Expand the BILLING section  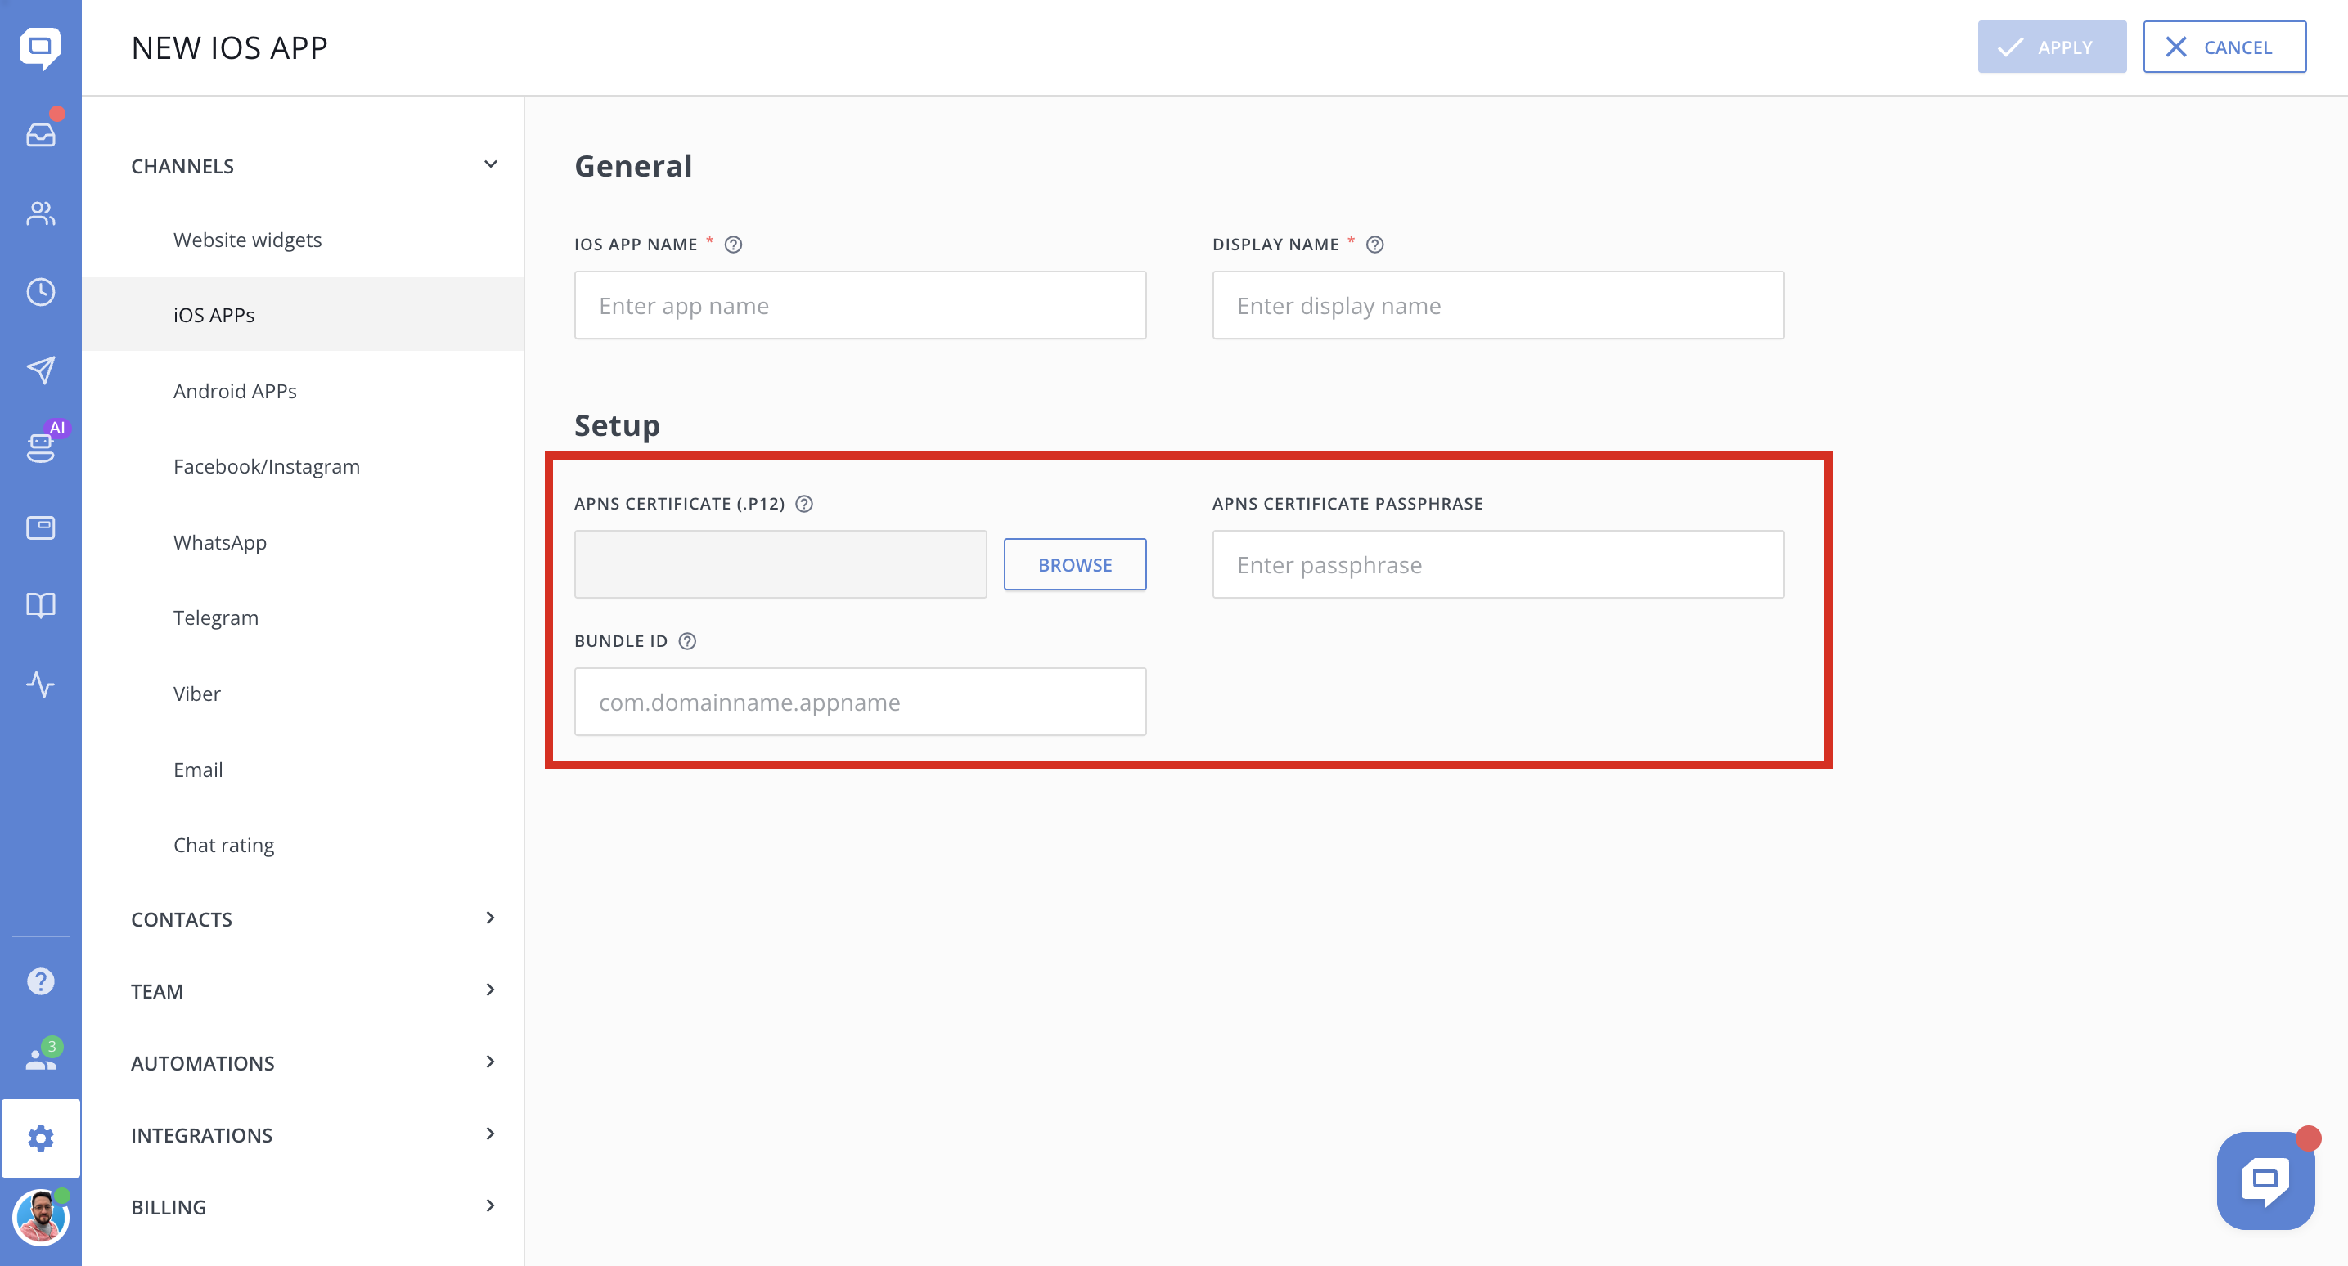490,1205
